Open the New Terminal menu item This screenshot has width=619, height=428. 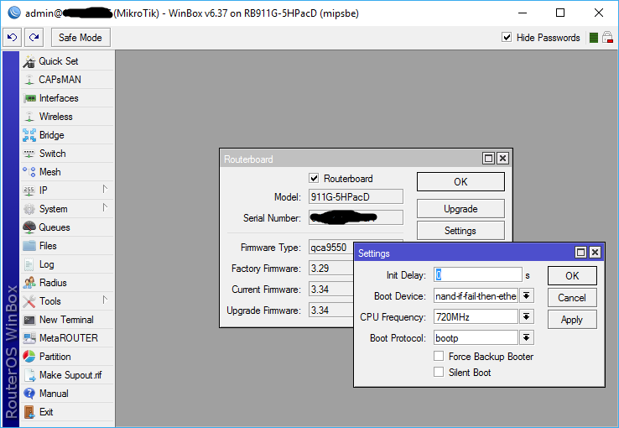[x=67, y=320]
